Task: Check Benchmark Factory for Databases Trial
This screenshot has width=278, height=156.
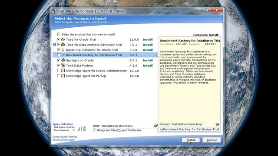Action: click(x=58, y=55)
